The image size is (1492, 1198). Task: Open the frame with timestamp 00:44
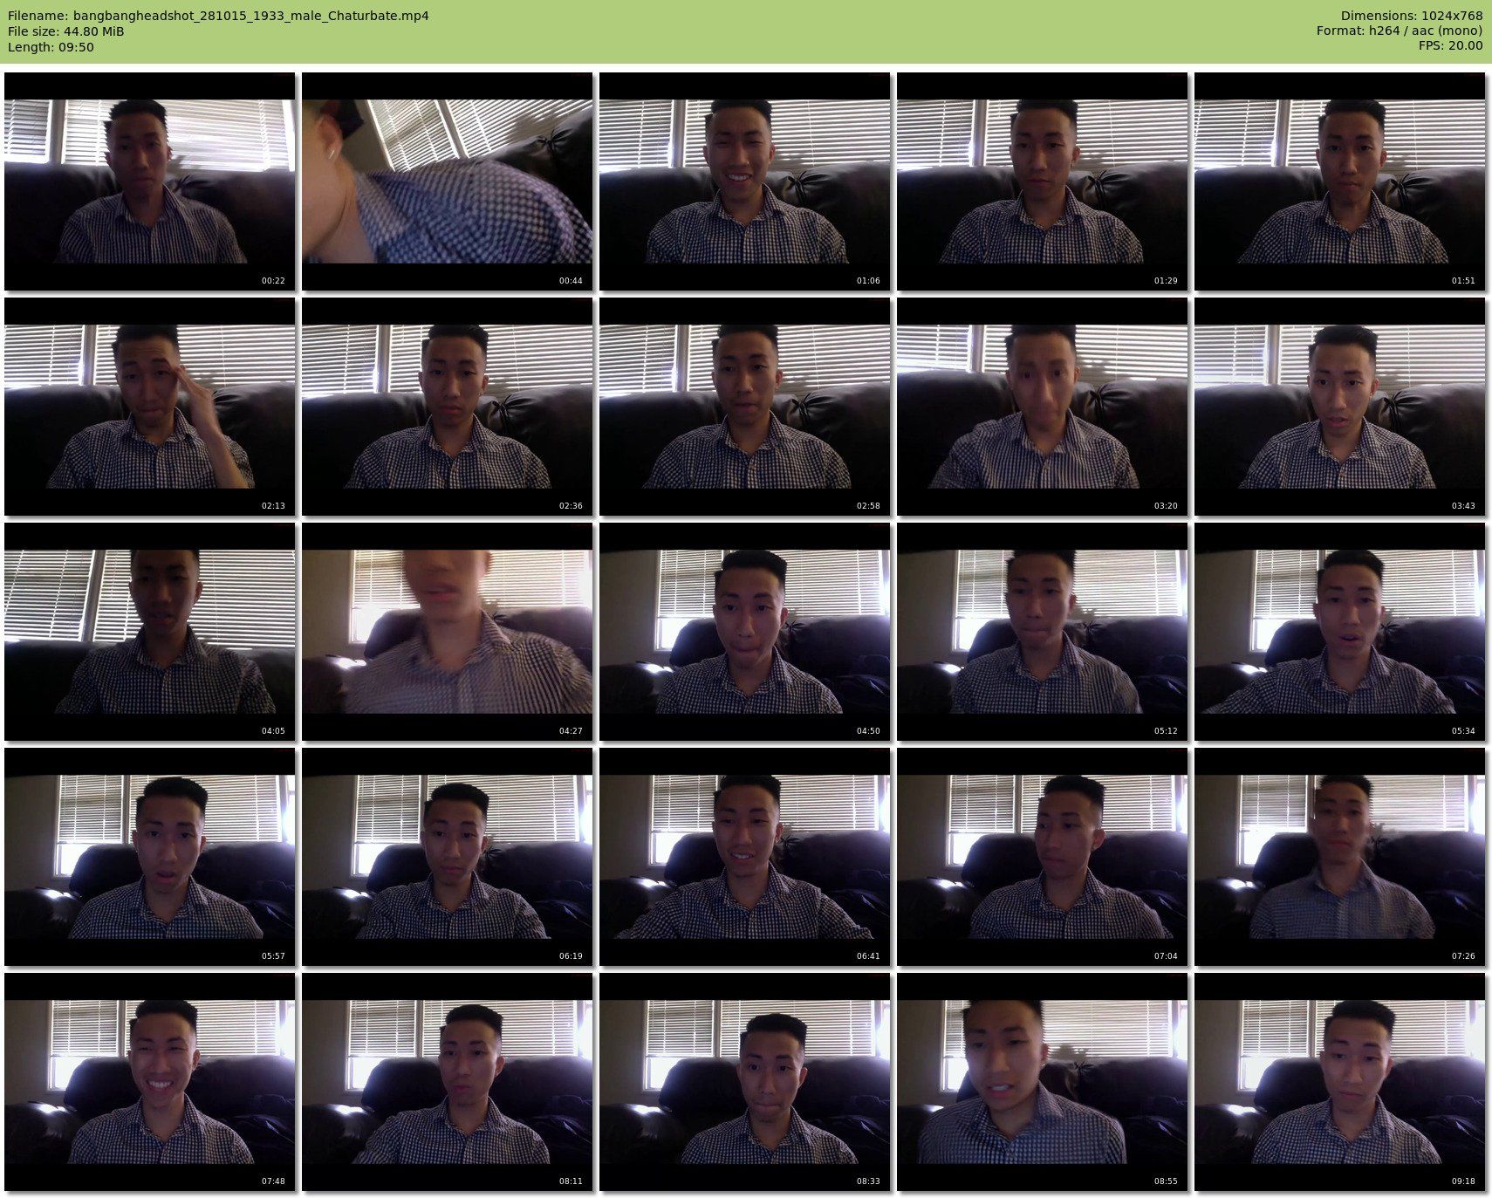pos(448,181)
